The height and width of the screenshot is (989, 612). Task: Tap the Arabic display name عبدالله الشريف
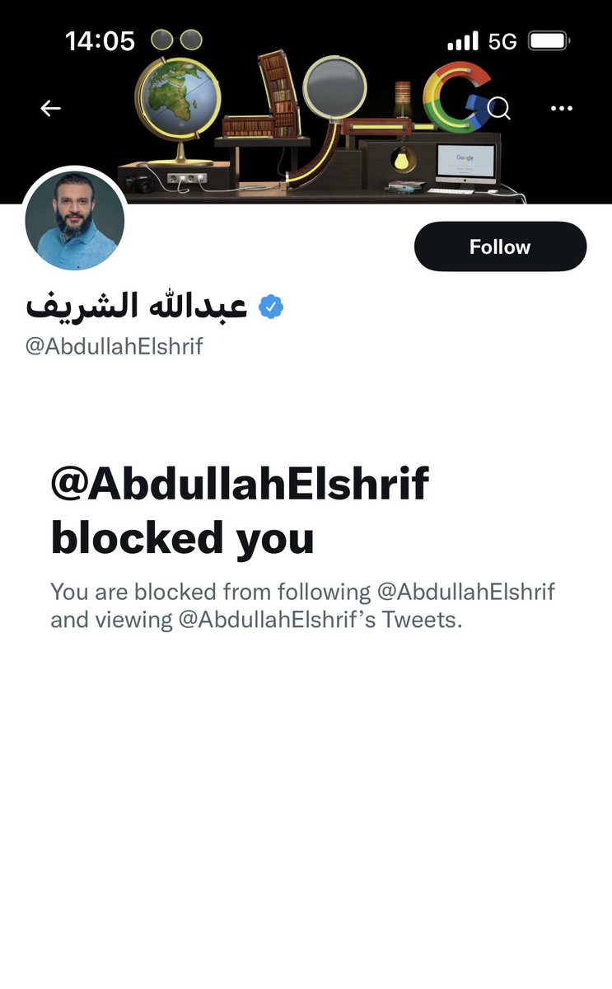[137, 307]
